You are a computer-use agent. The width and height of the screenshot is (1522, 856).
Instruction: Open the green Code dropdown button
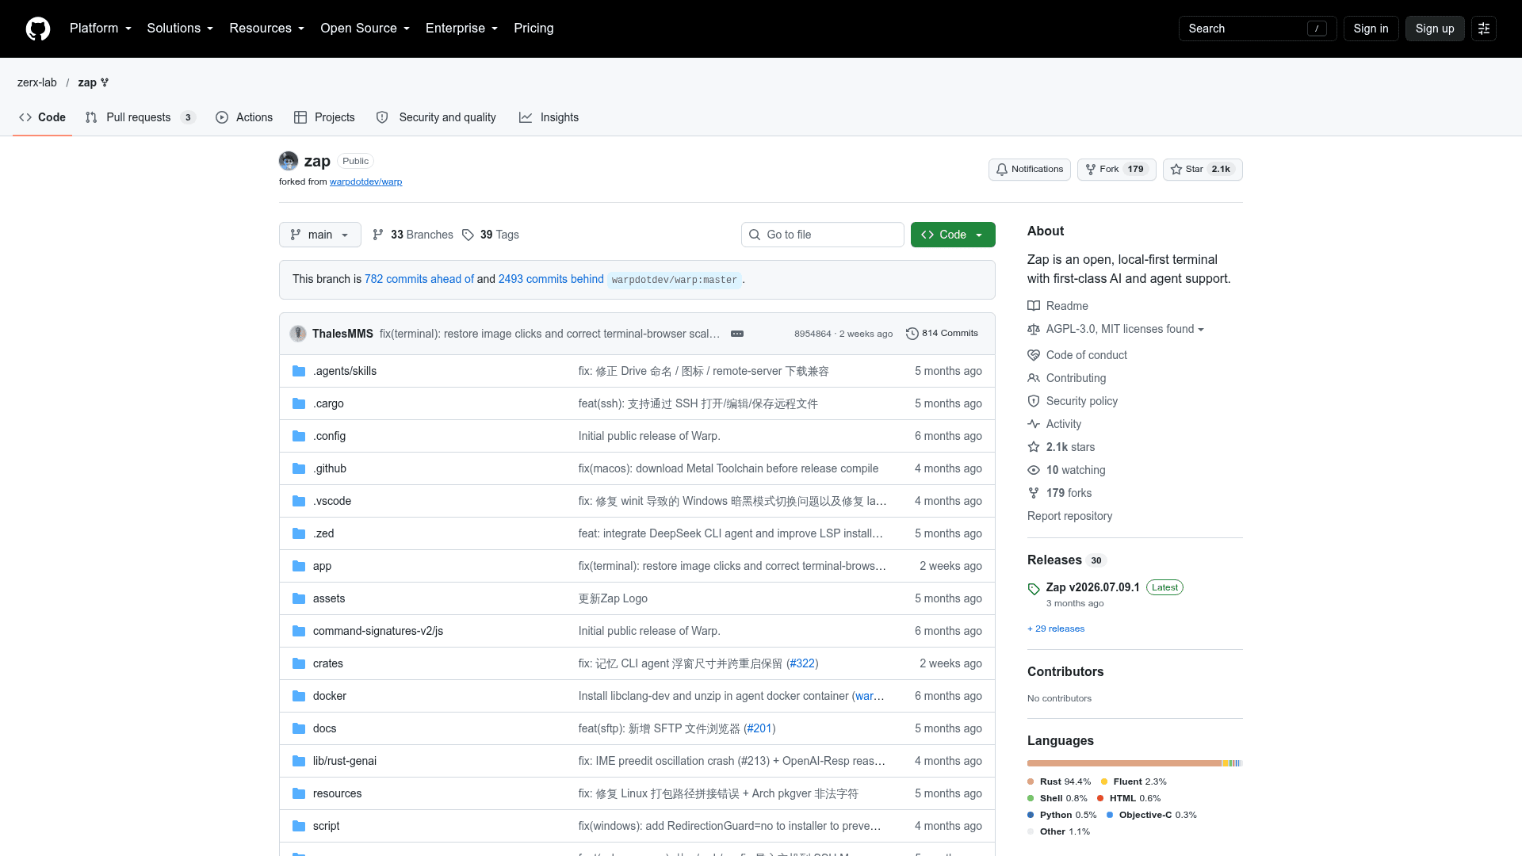tap(953, 235)
